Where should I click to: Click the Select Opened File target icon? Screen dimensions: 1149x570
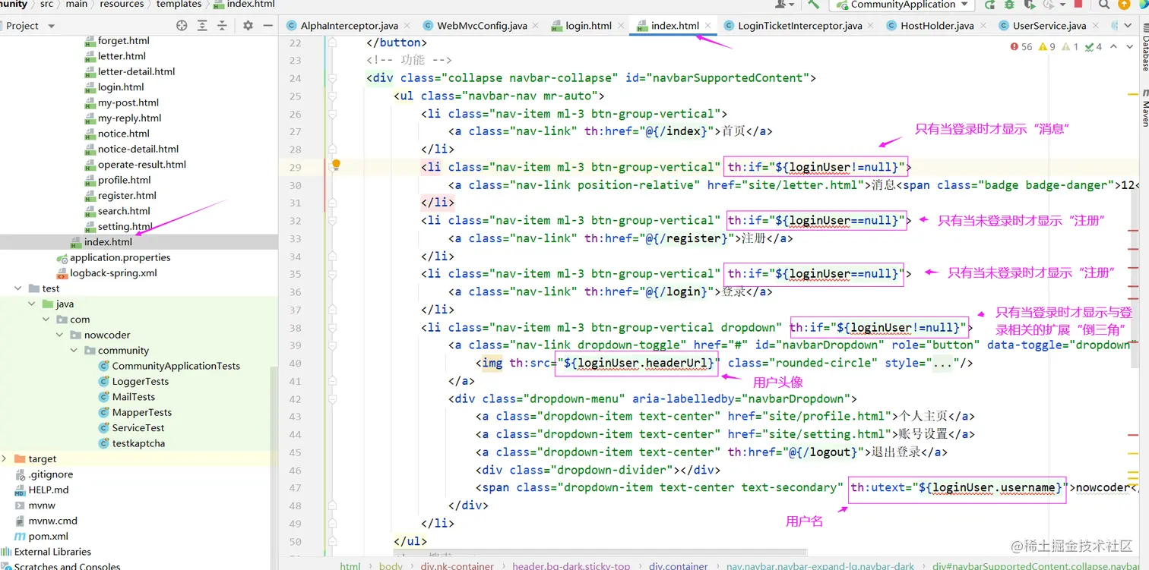coord(182,25)
